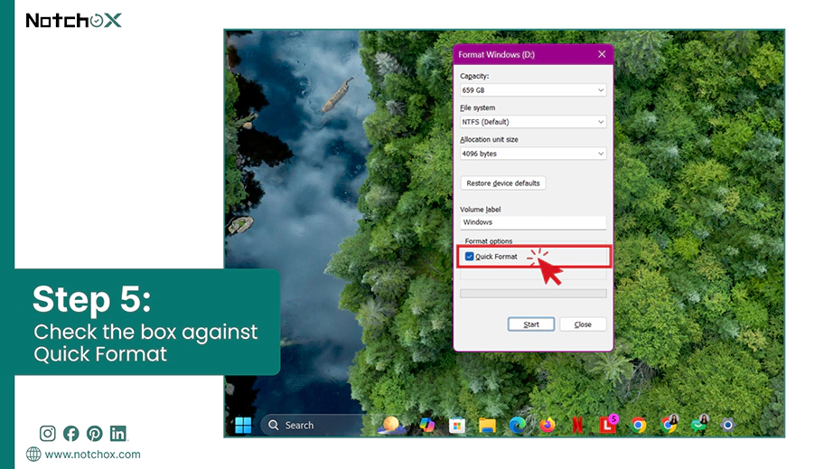The image size is (833, 469).
Task: Visit NotchoX LinkedIn page
Action: click(118, 434)
